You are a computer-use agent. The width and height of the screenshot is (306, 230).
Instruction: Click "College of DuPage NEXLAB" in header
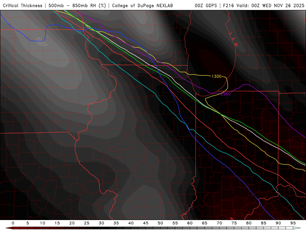click(x=142, y=6)
